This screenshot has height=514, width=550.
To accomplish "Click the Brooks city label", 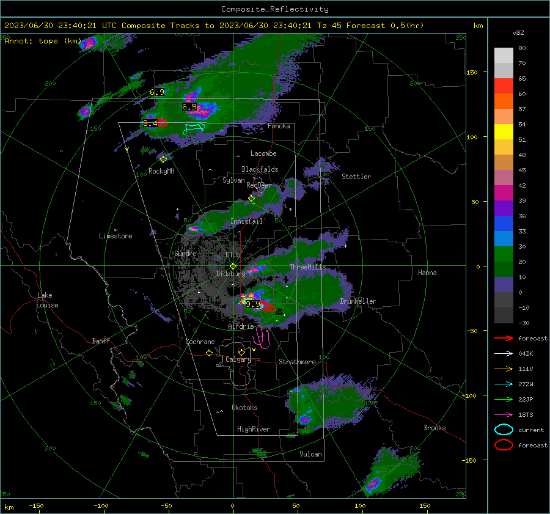I will (435, 428).
